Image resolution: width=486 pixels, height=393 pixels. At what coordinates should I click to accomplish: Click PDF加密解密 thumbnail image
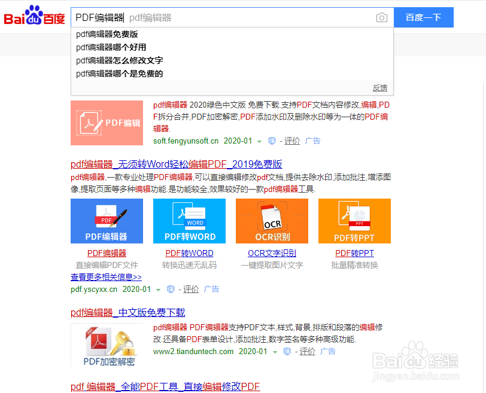tap(107, 346)
